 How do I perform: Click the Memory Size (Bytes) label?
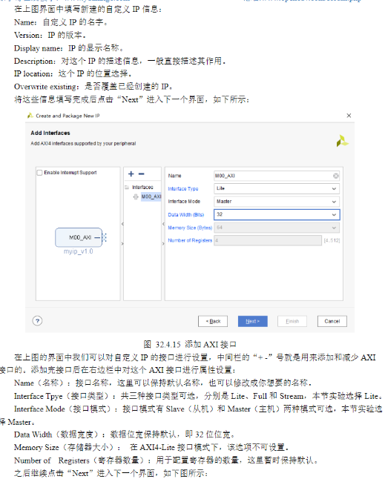[x=190, y=228]
